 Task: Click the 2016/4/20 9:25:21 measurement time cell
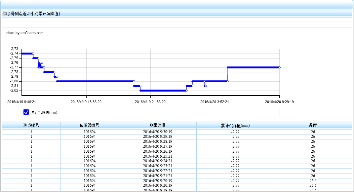point(157,156)
